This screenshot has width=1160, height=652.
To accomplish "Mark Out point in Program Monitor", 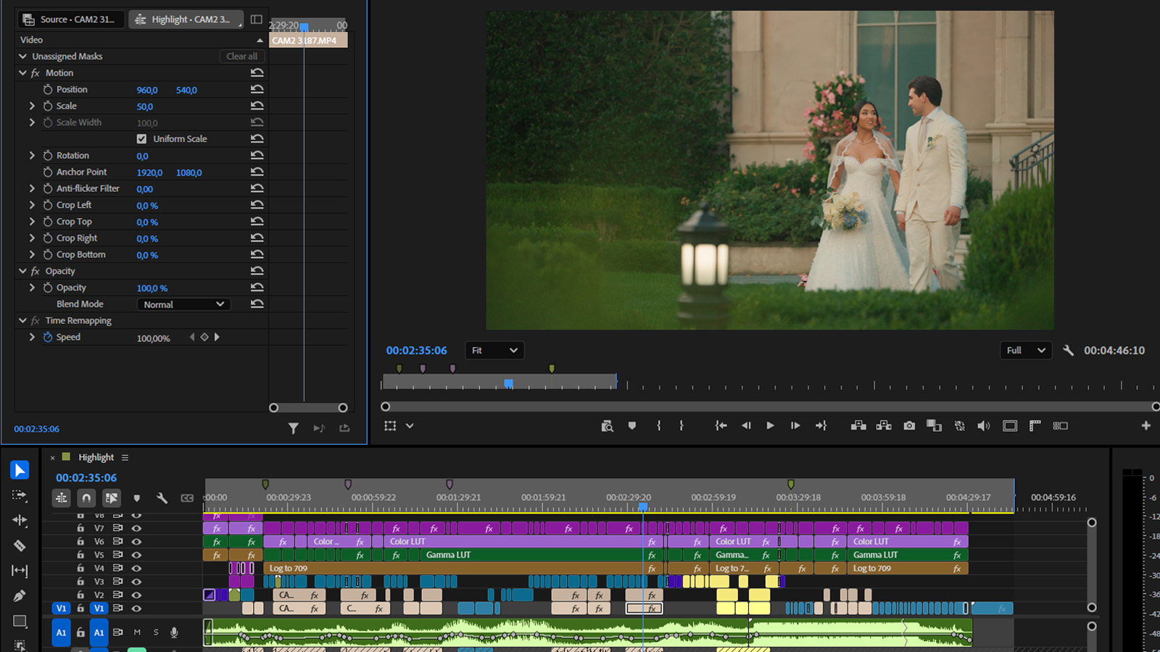I will 681,426.
